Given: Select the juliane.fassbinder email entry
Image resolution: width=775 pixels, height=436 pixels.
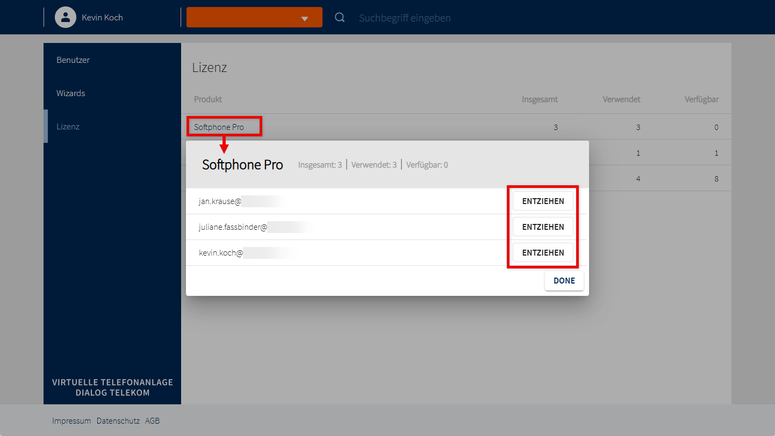Looking at the screenshot, I should click(233, 227).
